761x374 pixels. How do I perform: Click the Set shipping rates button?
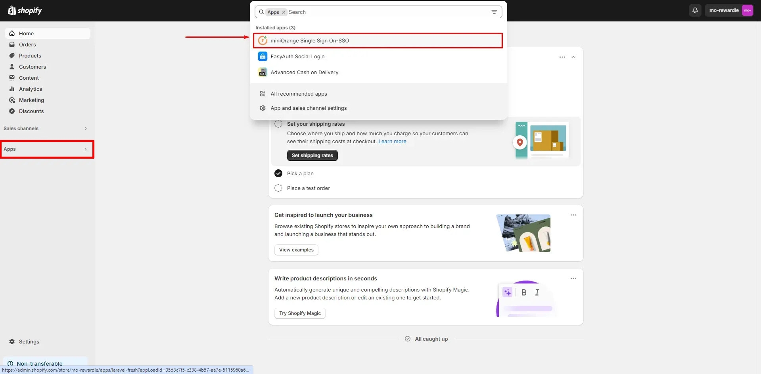point(312,155)
